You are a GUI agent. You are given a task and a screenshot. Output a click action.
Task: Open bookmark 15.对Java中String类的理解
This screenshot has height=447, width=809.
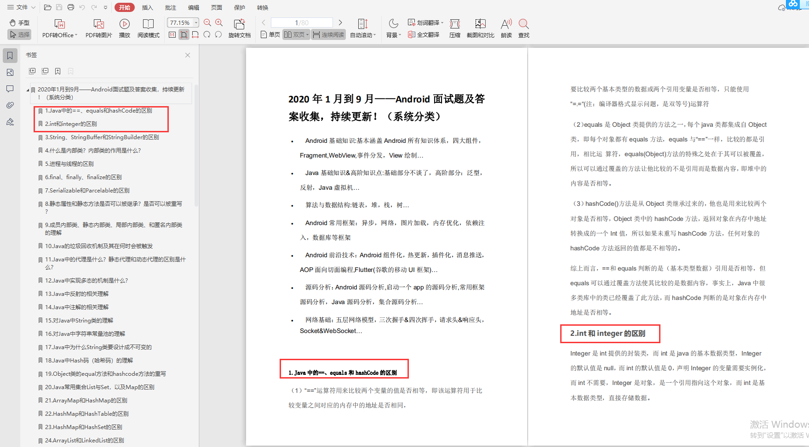(79, 320)
